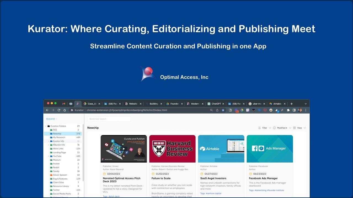Open the Extensions puzzle-piece icon
Screen dimensions: 353x198
(x=288, y=110)
